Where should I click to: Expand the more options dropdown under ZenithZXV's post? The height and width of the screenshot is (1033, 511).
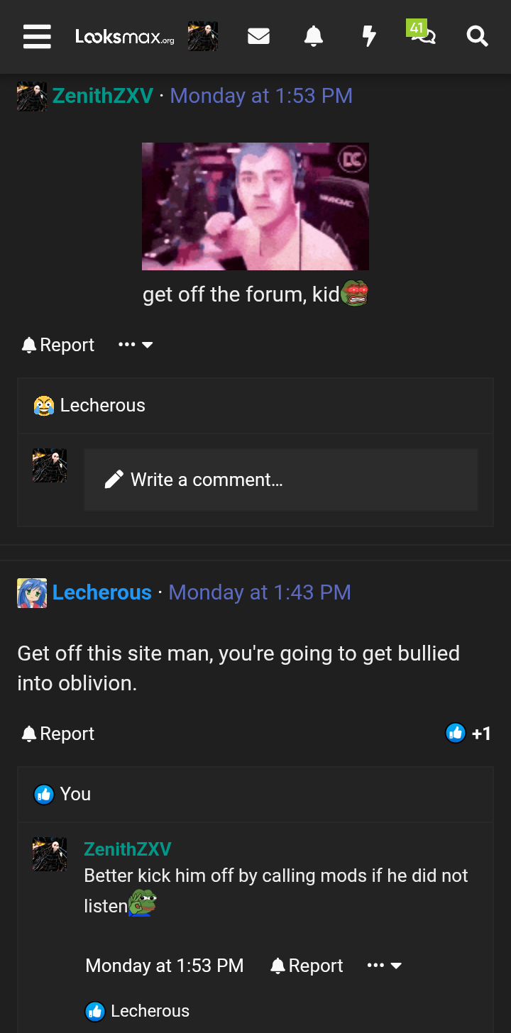pyautogui.click(x=136, y=345)
